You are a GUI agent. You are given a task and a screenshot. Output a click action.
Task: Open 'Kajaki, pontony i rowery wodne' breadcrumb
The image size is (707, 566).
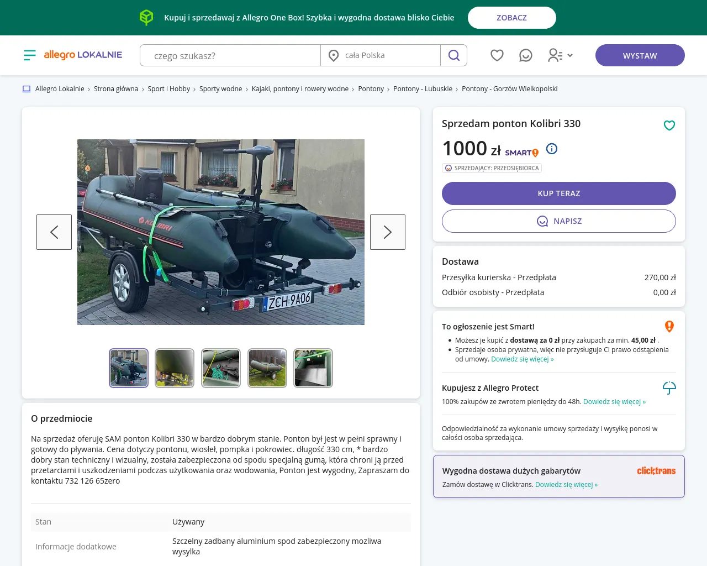click(x=300, y=89)
